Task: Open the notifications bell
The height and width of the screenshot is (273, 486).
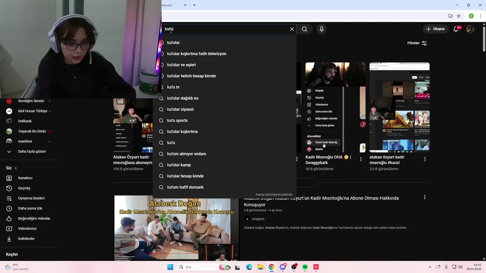Action: (456, 29)
